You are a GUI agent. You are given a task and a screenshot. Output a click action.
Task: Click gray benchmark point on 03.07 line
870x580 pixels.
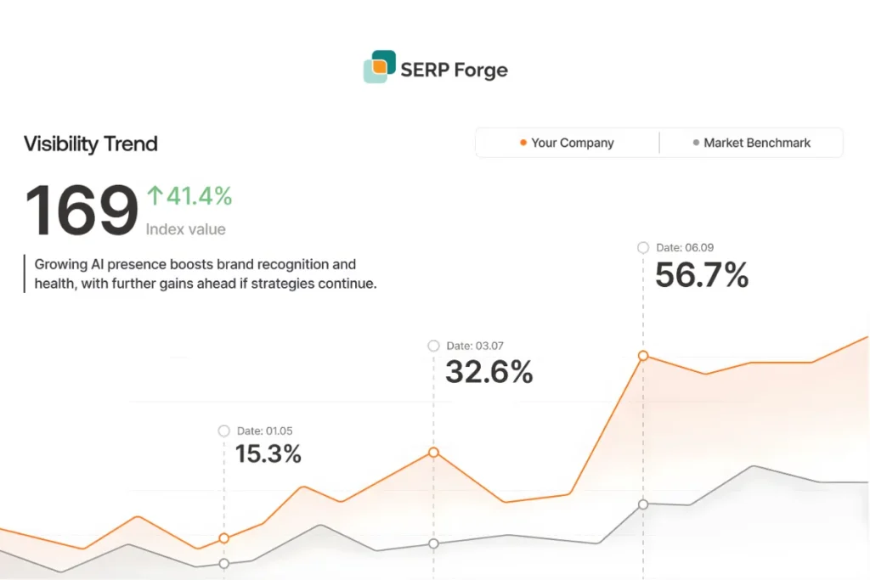click(433, 543)
